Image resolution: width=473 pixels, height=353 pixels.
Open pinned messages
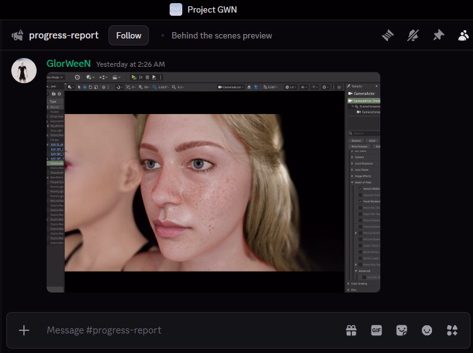point(438,35)
